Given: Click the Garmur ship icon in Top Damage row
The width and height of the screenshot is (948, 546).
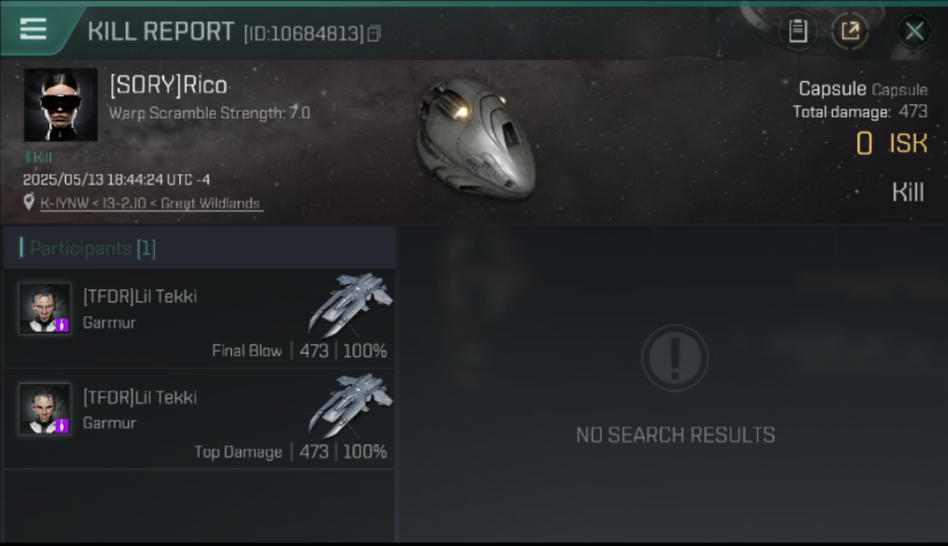Looking at the screenshot, I should [350, 404].
